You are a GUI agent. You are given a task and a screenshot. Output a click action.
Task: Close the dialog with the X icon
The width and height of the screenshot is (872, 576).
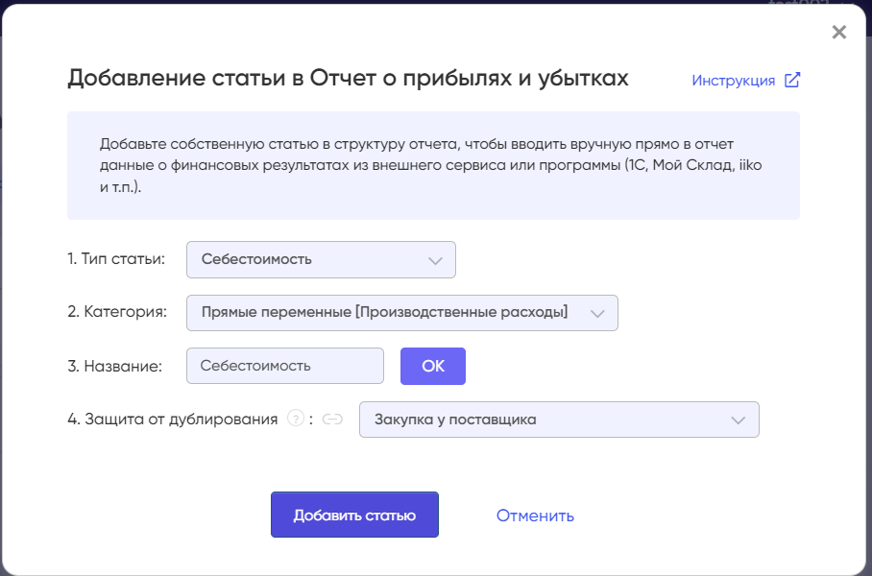point(838,33)
